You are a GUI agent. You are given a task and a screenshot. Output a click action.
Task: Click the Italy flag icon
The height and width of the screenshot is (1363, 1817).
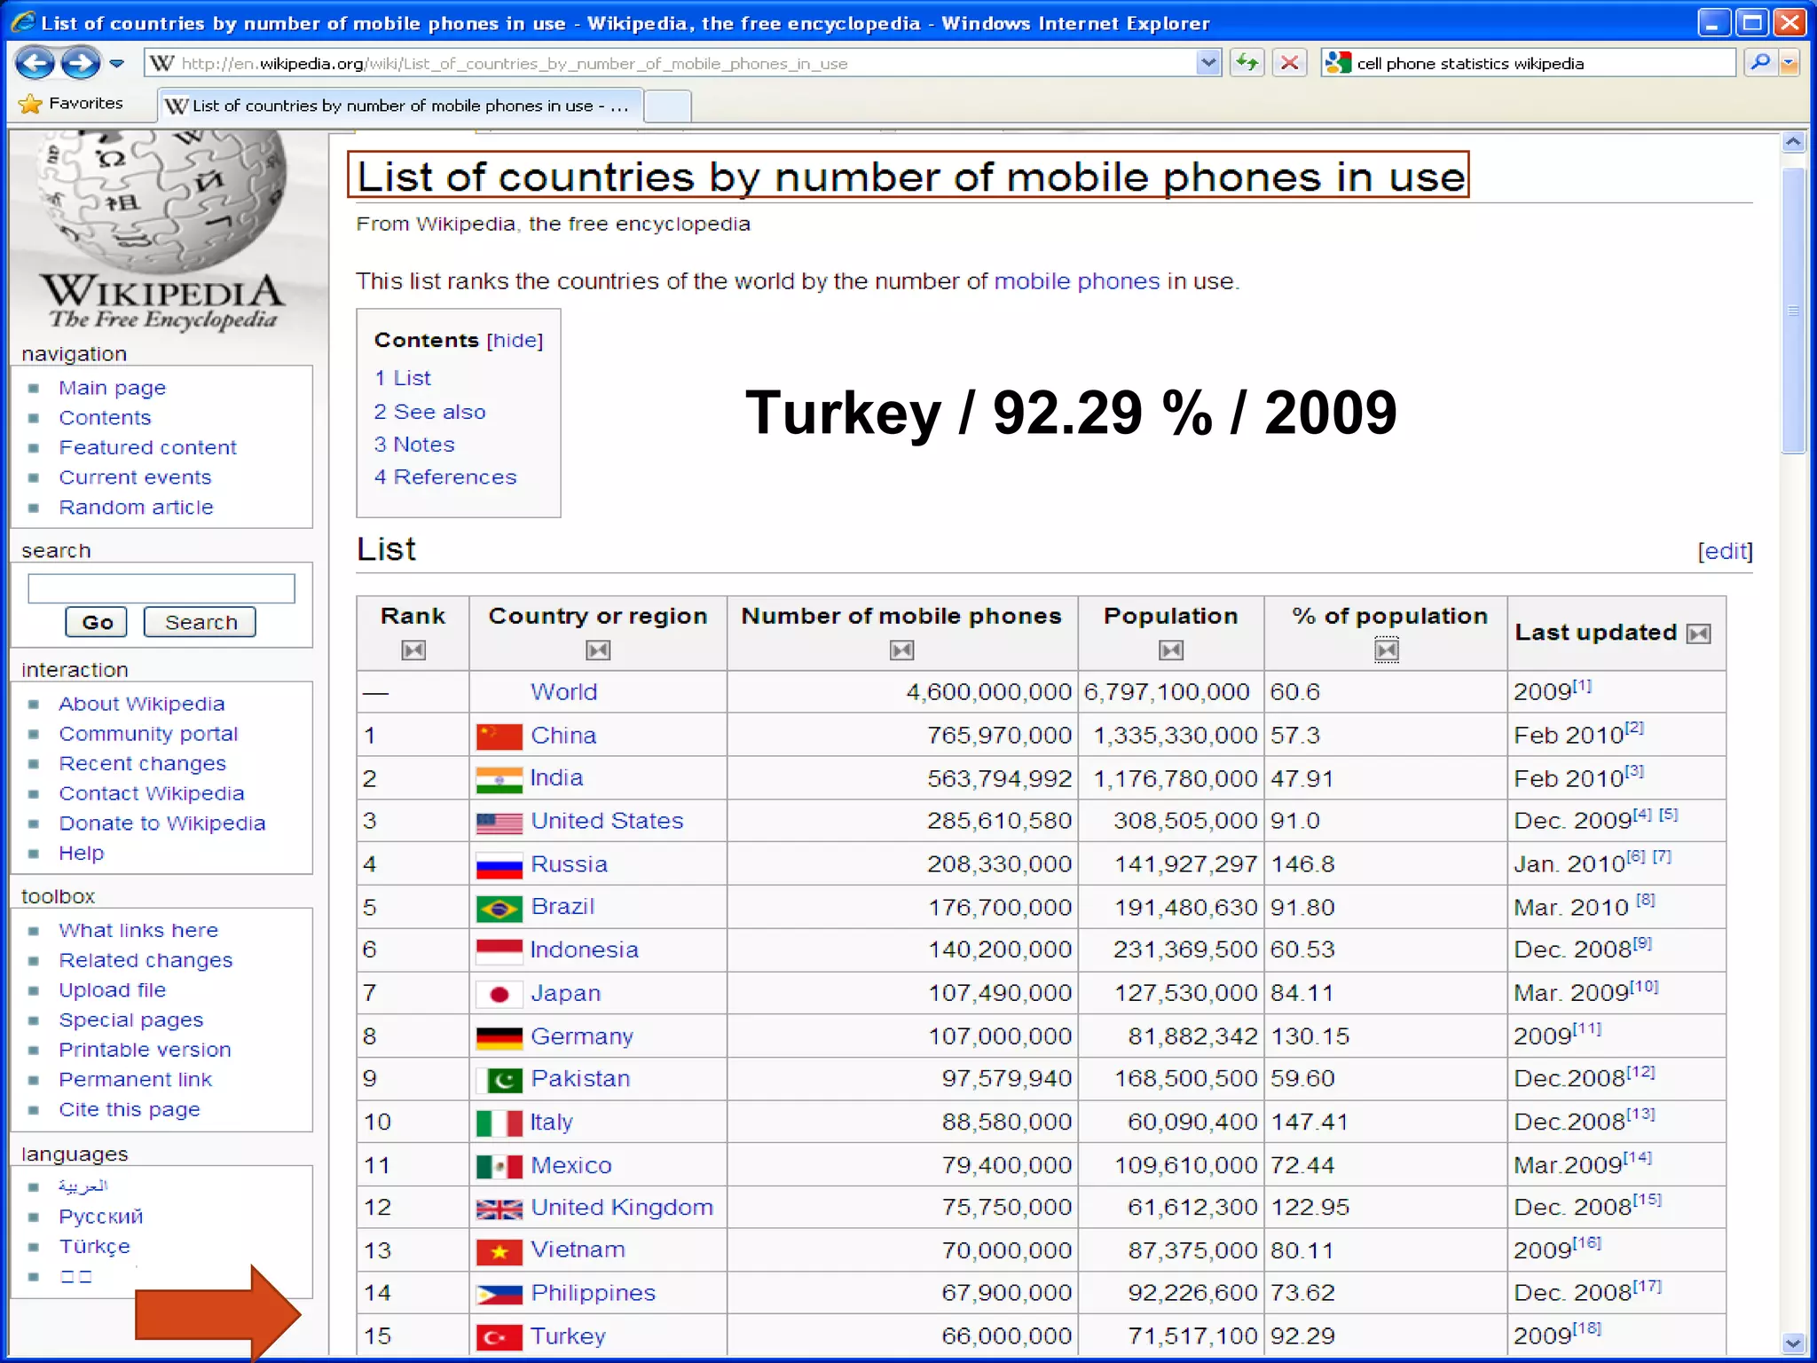pyautogui.click(x=499, y=1123)
